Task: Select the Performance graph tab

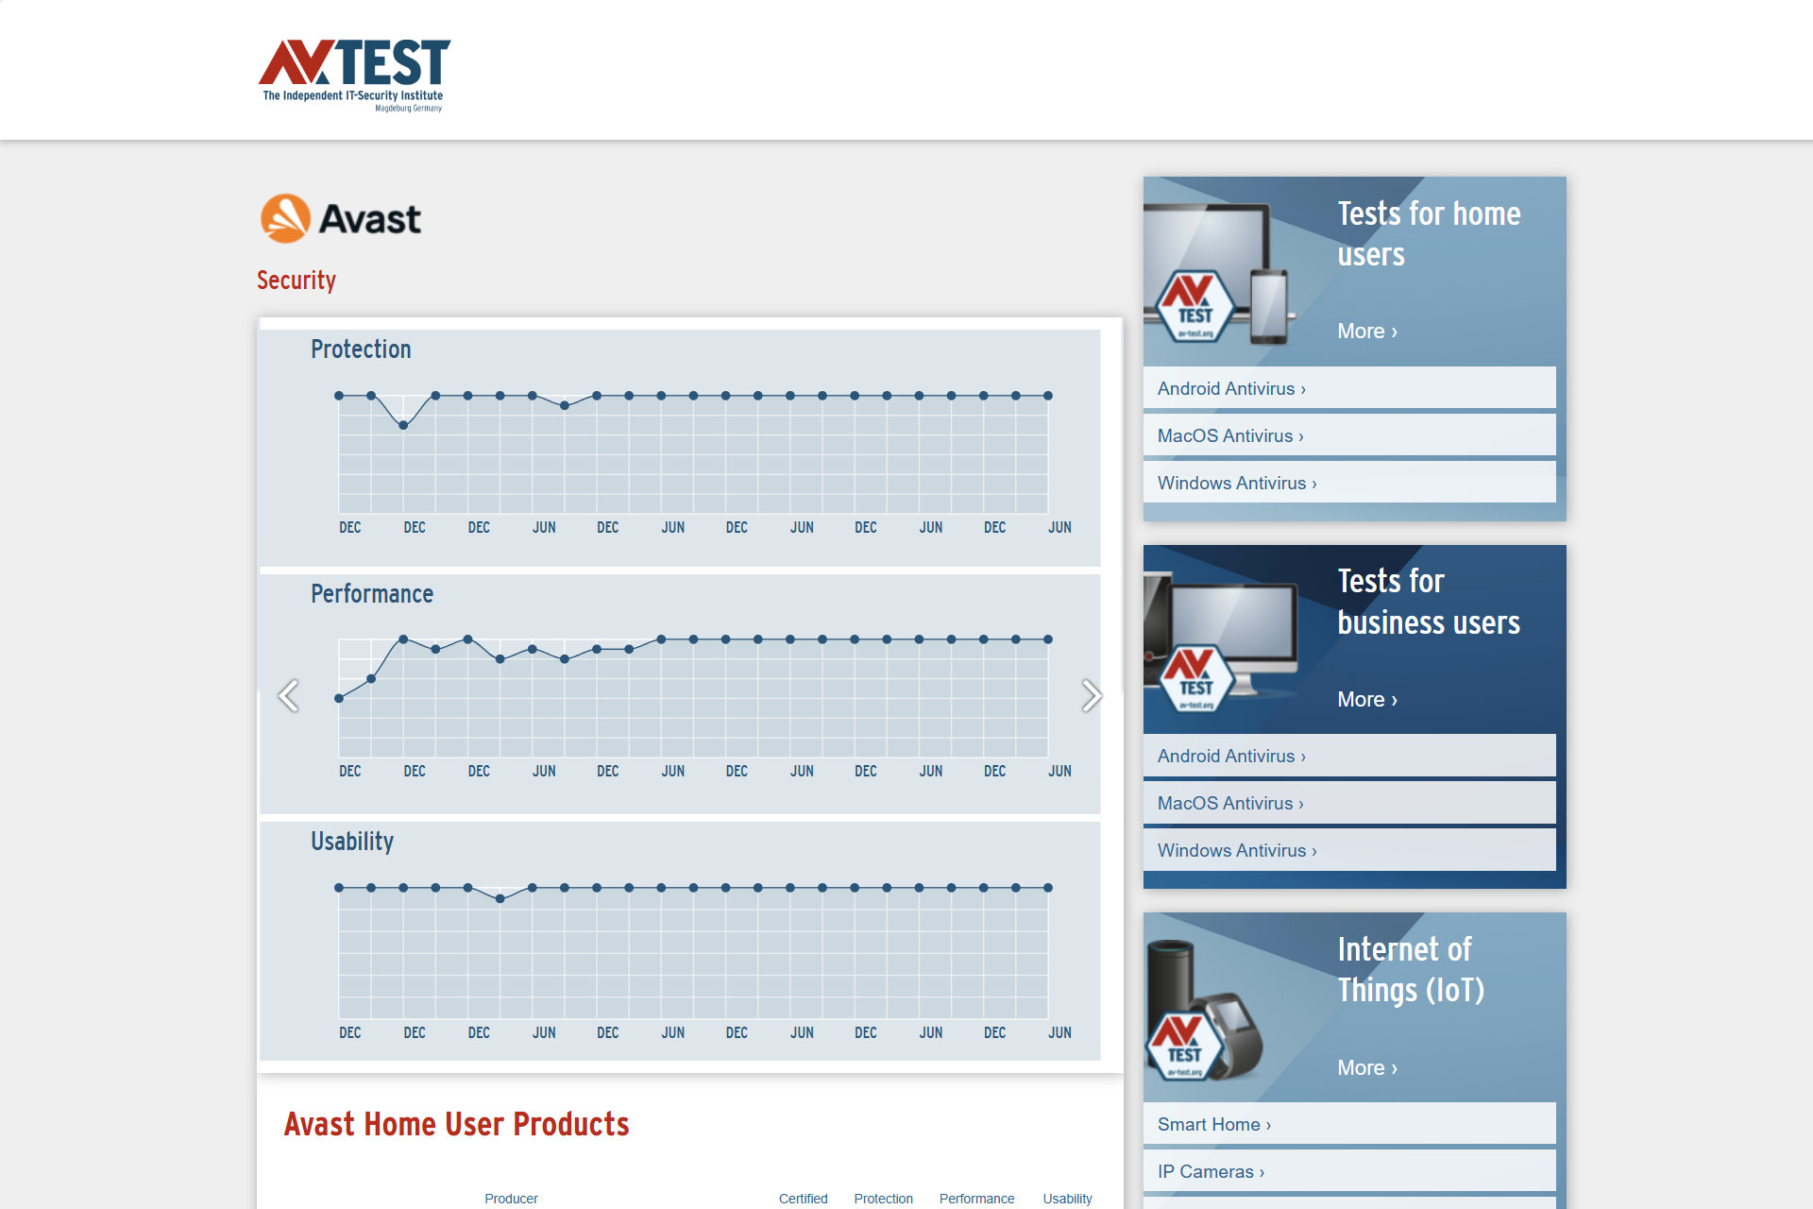Action: click(x=371, y=592)
